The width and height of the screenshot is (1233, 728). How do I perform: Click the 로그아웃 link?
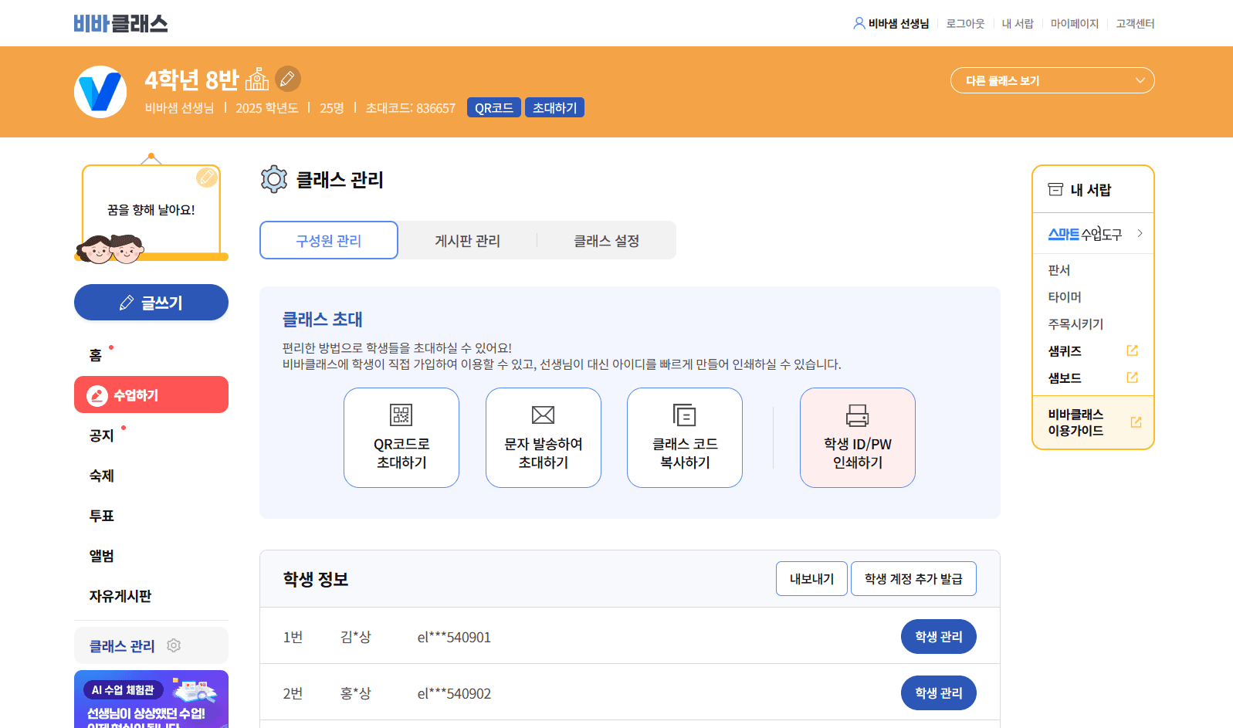pos(965,23)
